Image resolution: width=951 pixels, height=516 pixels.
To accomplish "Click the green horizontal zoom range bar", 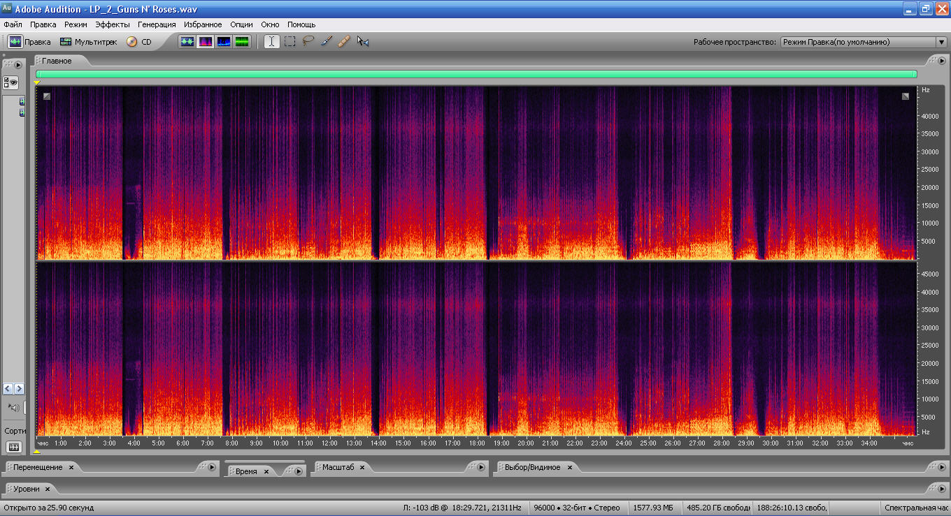I will (475, 74).
